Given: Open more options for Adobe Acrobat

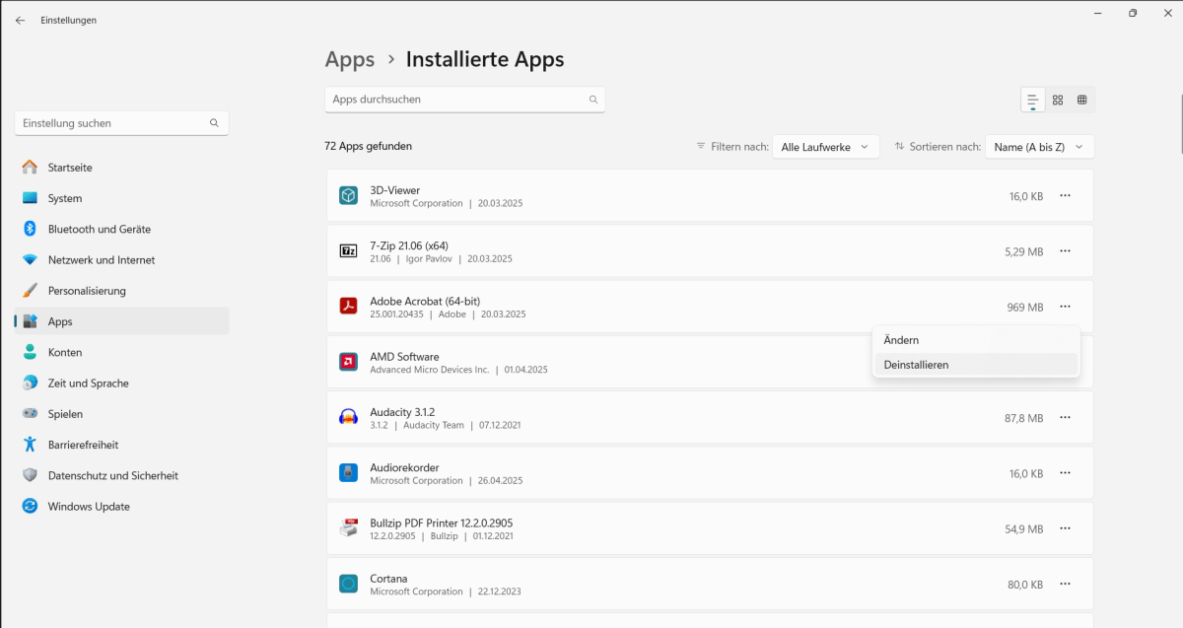Looking at the screenshot, I should pos(1065,307).
